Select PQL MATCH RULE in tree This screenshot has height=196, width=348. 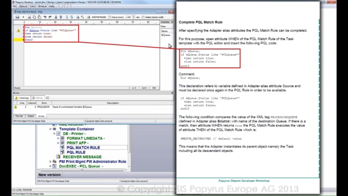tap(83, 148)
